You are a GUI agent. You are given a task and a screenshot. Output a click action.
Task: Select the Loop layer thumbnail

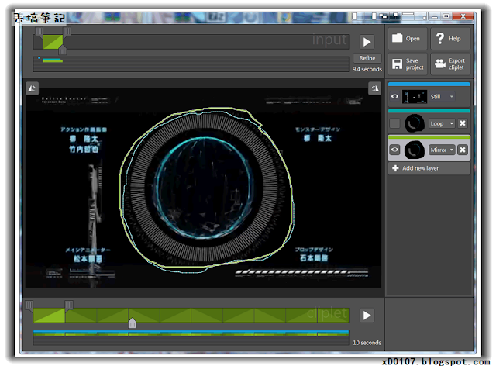pos(415,123)
